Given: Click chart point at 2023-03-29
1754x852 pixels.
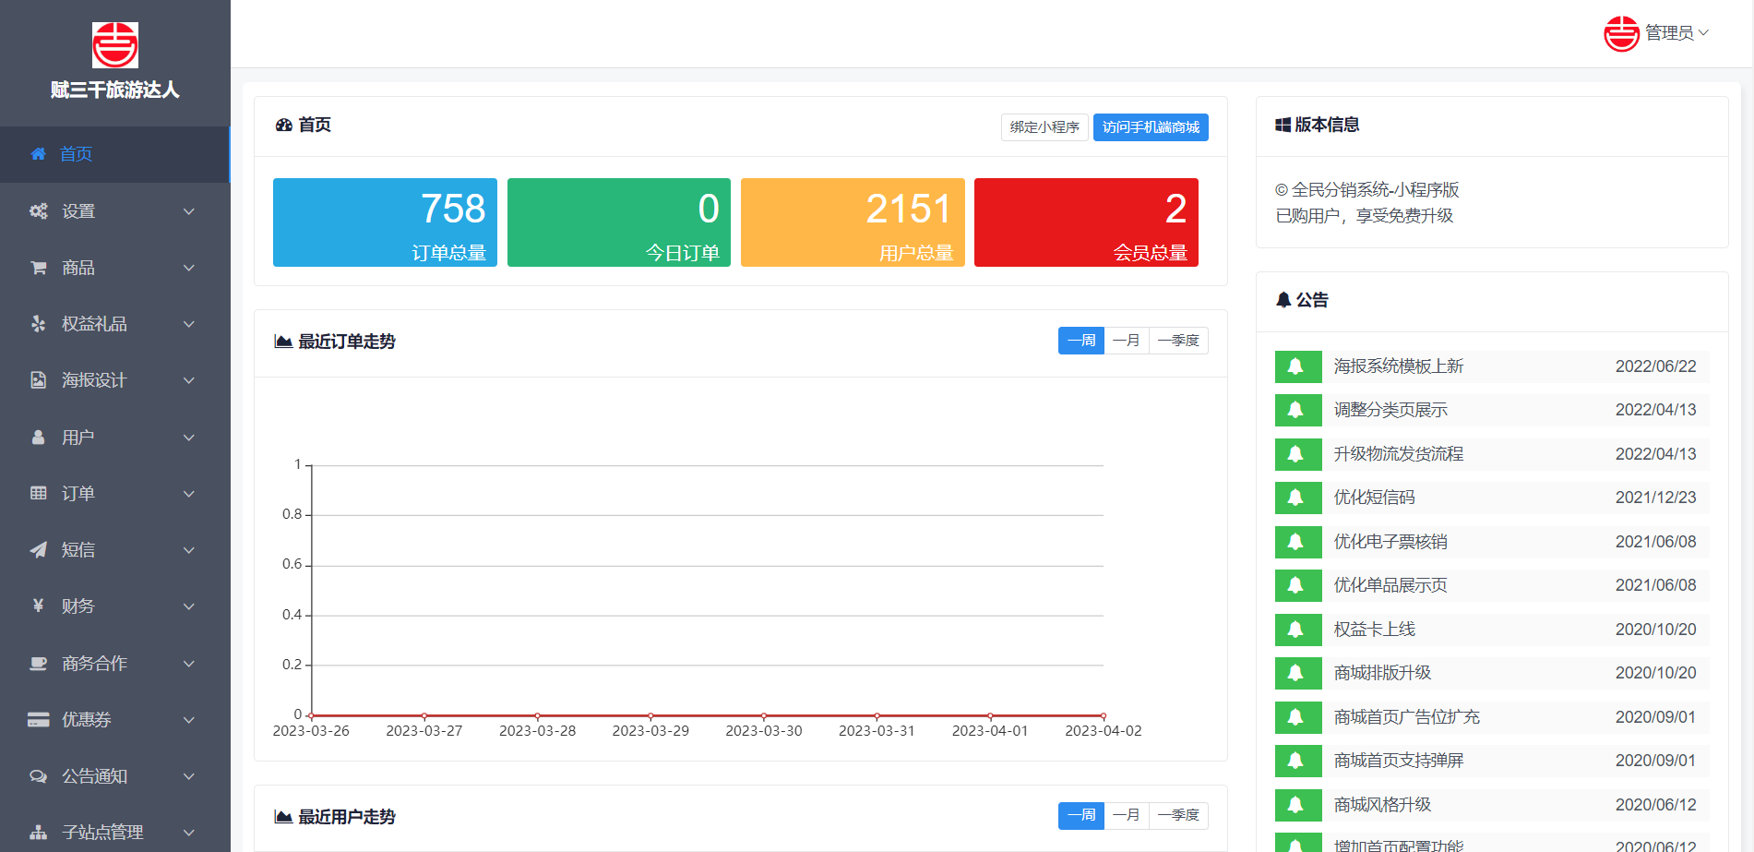Looking at the screenshot, I should (x=650, y=715).
